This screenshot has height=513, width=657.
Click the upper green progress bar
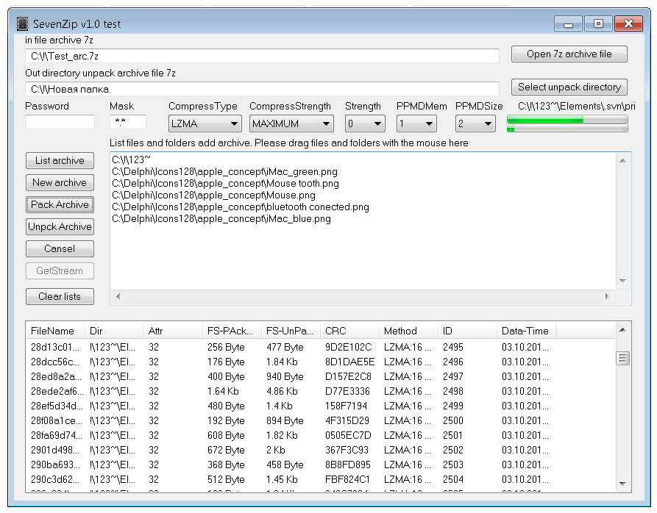coord(567,120)
